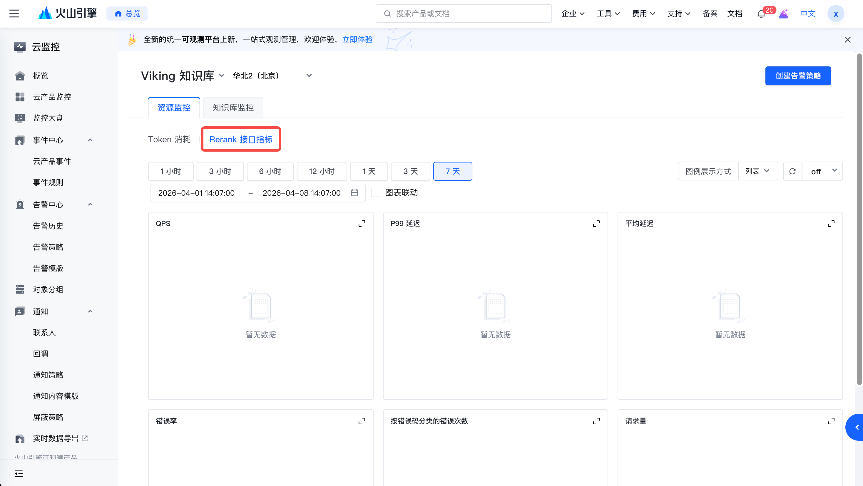Image resolution: width=863 pixels, height=486 pixels.
Task: Collapse the sidebar using the bottom icon
Action: click(19, 473)
